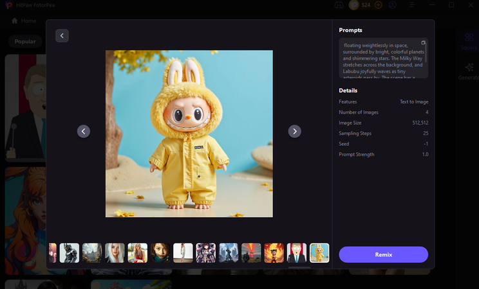Image resolution: width=479 pixels, height=289 pixels.
Task: Open the user account profile icon
Action: pos(393,5)
